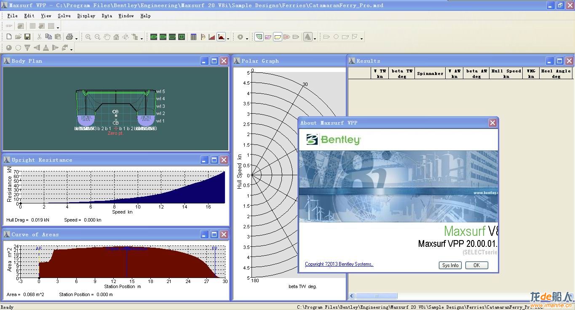575x310 pixels.
Task: Open the View menu
Action: pos(46,16)
